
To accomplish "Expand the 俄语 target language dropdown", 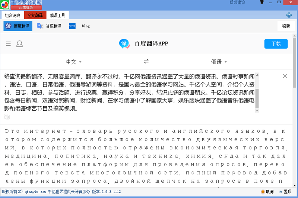I will point(219,62).
